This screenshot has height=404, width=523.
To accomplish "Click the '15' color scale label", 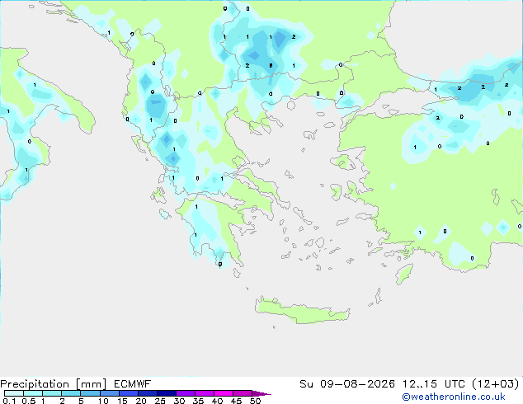I will tap(122, 401).
